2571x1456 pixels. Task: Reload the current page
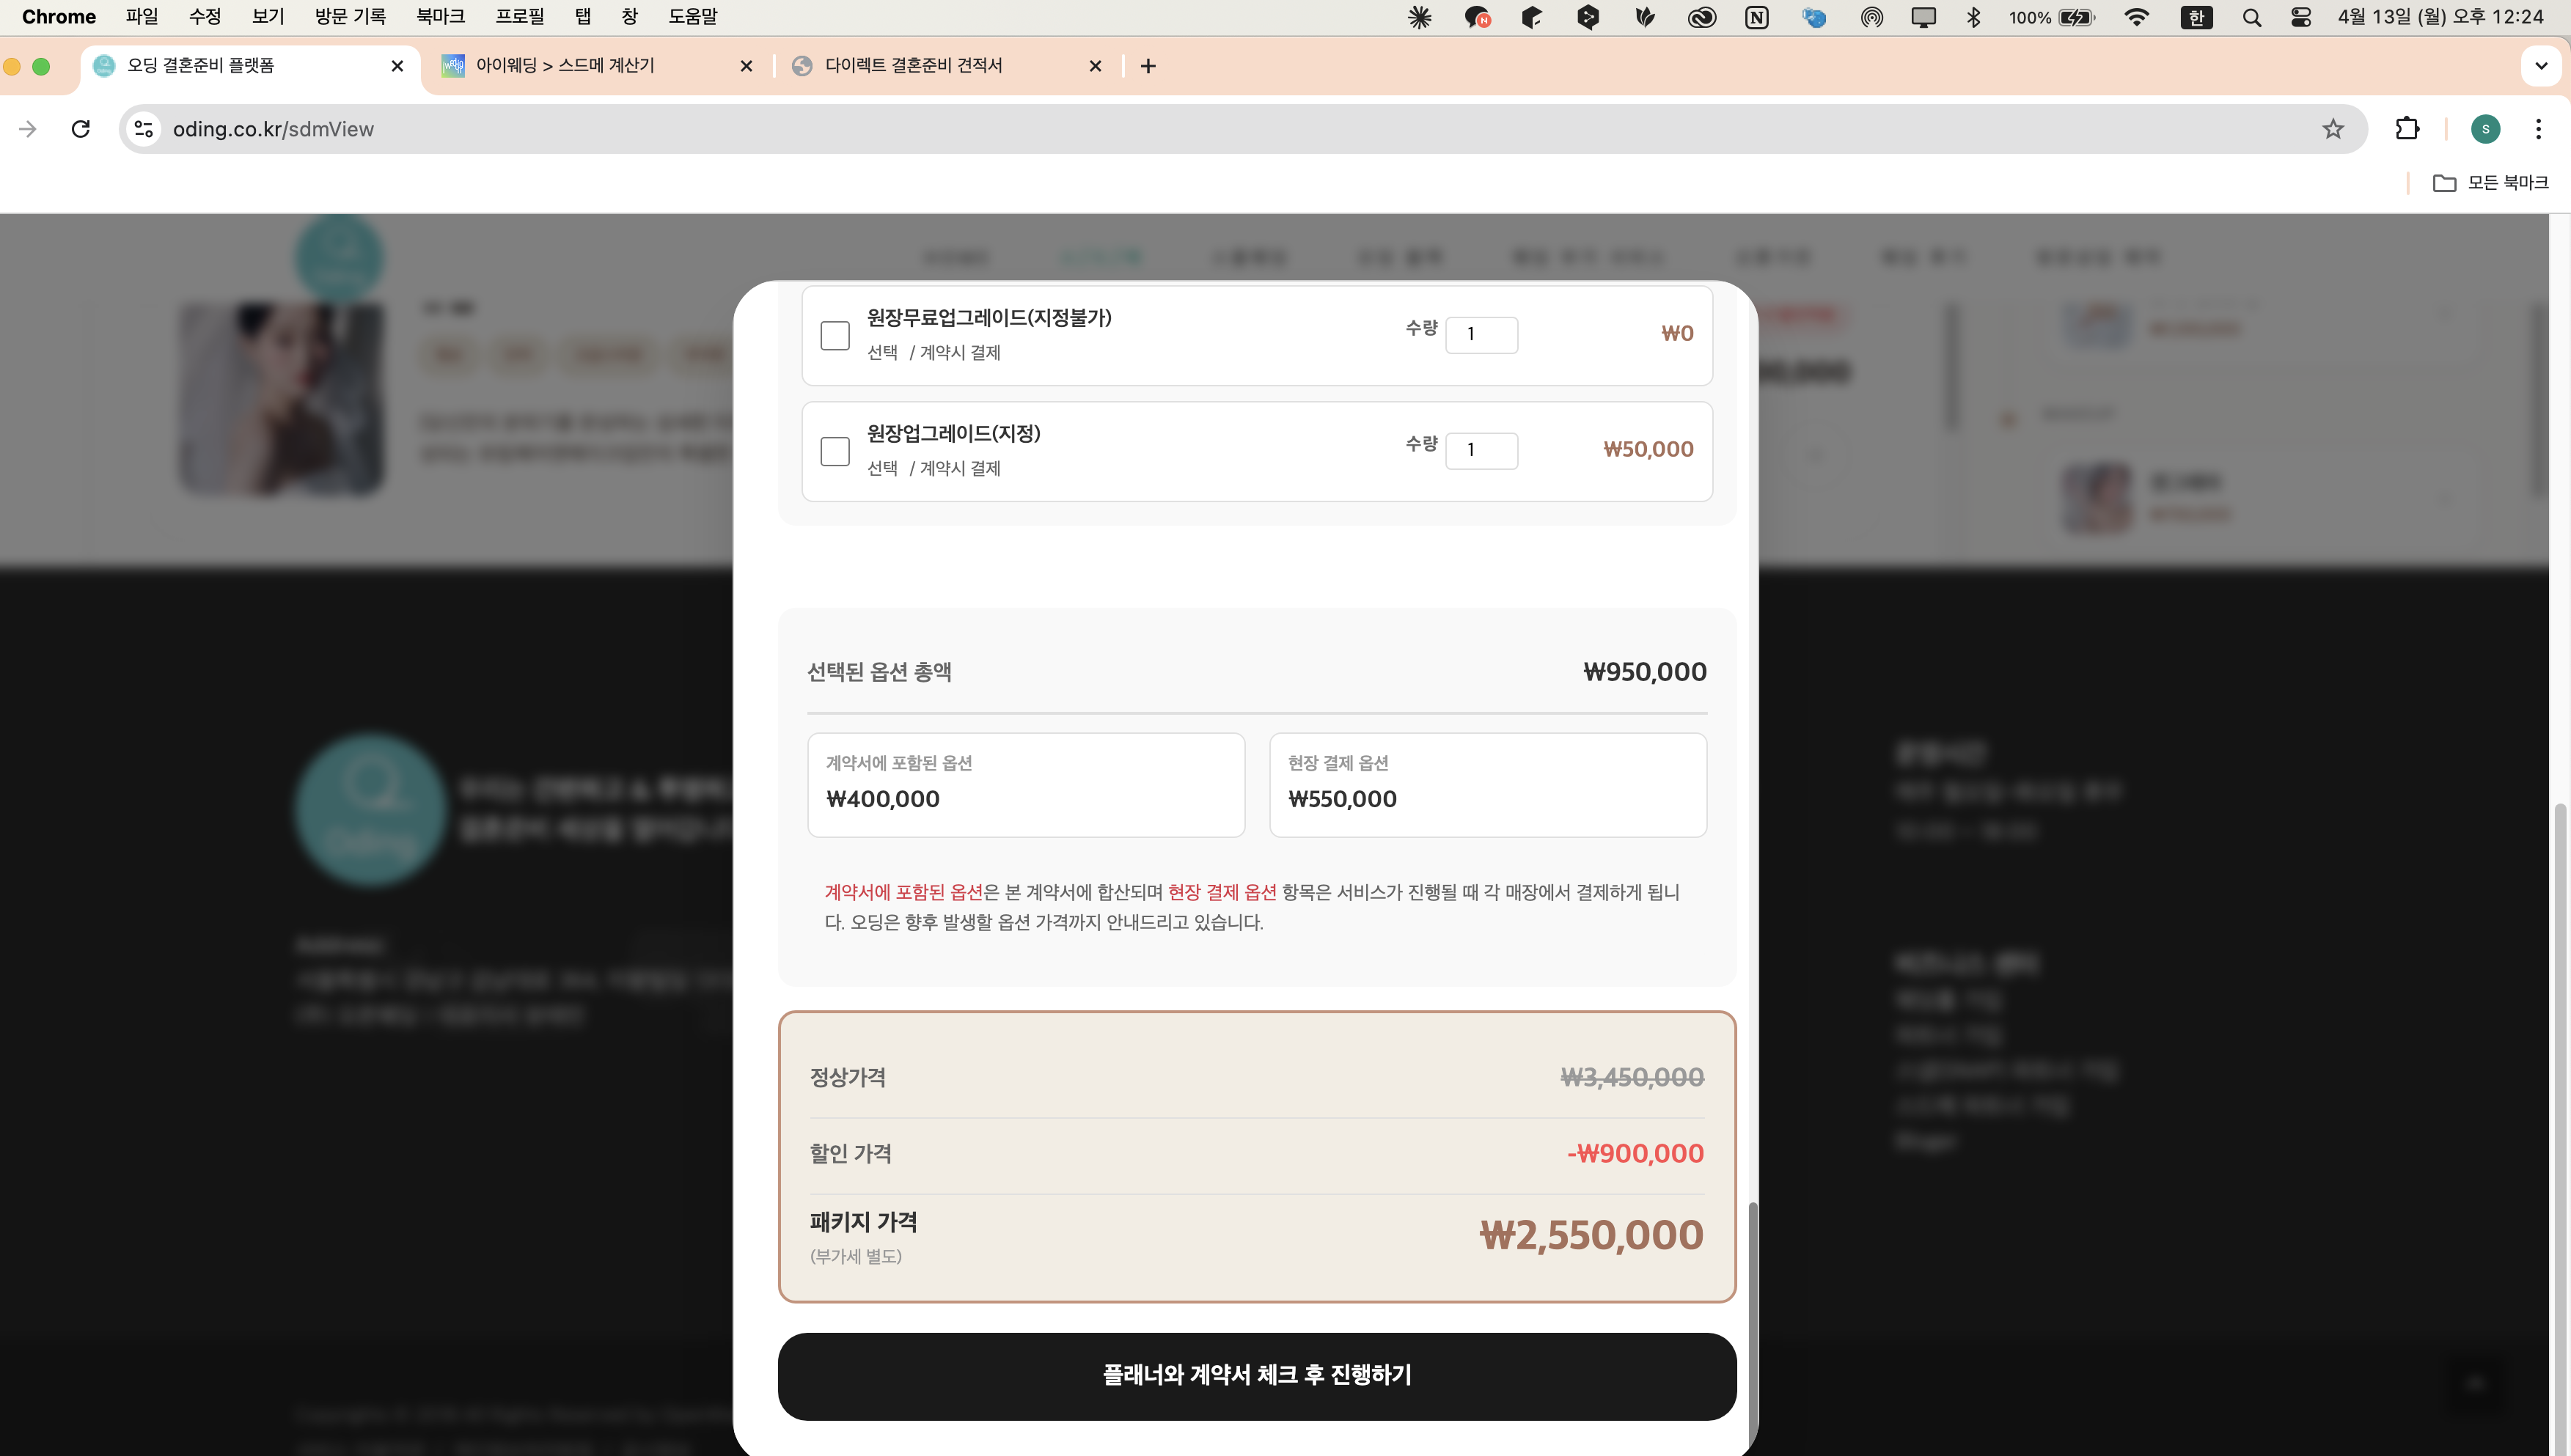click(x=80, y=128)
